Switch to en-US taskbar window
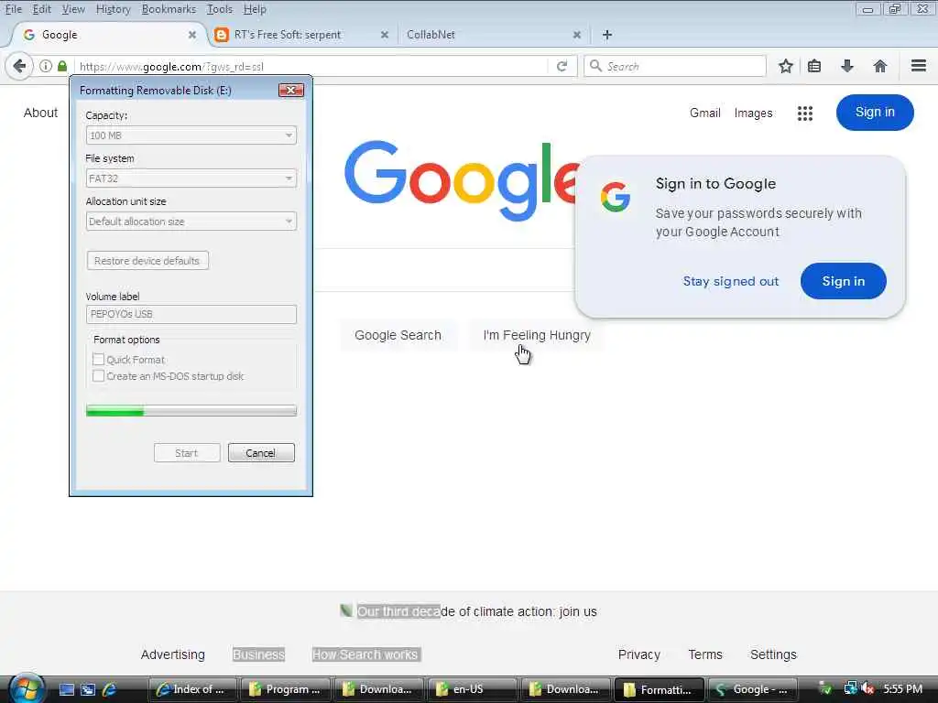The image size is (938, 703). pyautogui.click(x=472, y=689)
